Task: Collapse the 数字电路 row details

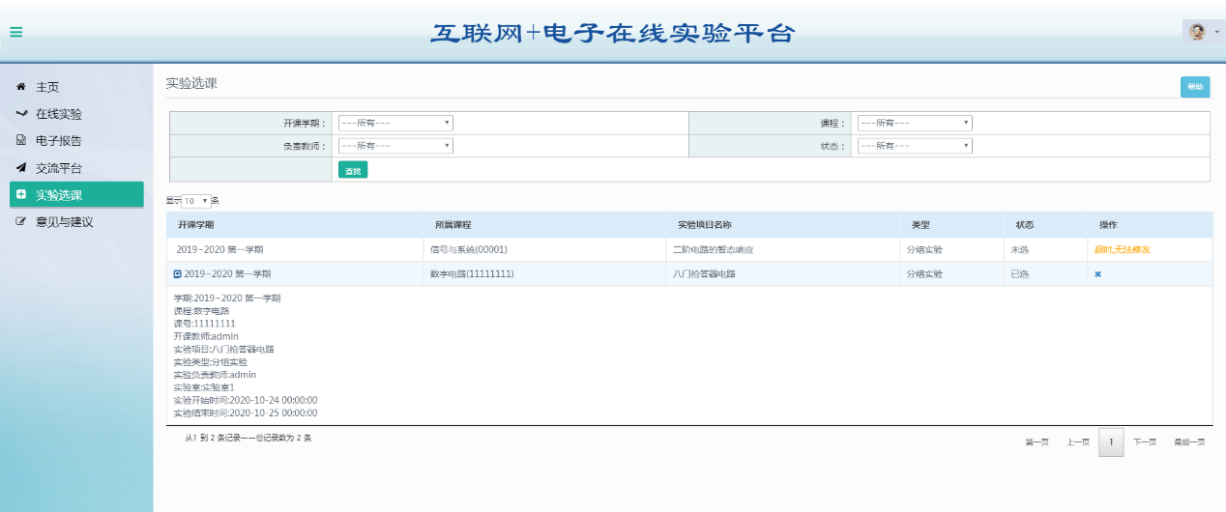Action: [x=177, y=274]
